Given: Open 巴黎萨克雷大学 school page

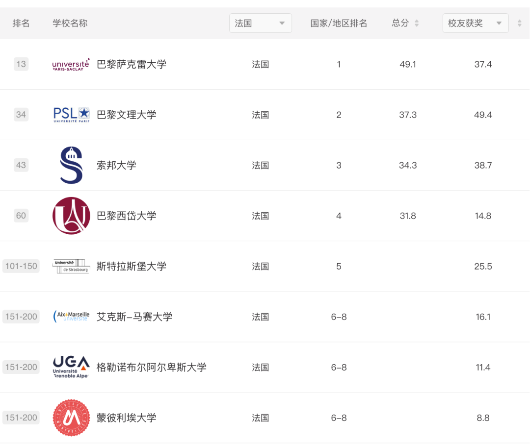Looking at the screenshot, I should pyautogui.click(x=132, y=64).
